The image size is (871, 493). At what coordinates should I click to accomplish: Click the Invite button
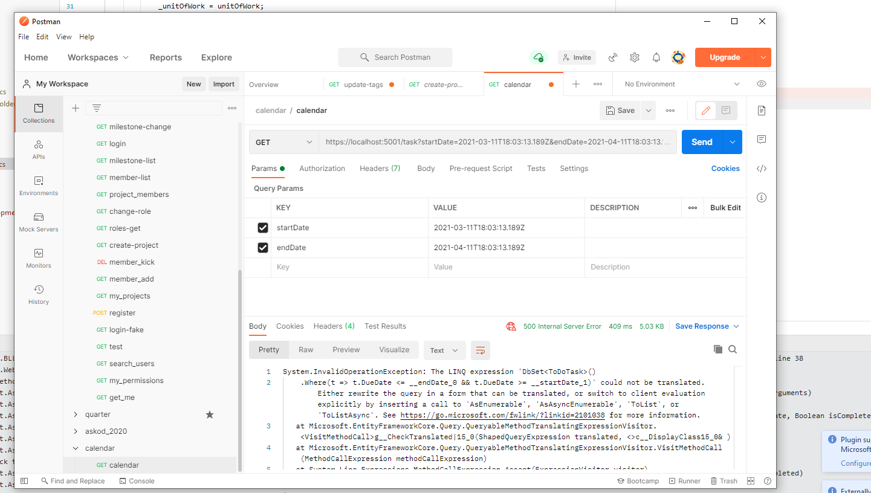click(577, 57)
